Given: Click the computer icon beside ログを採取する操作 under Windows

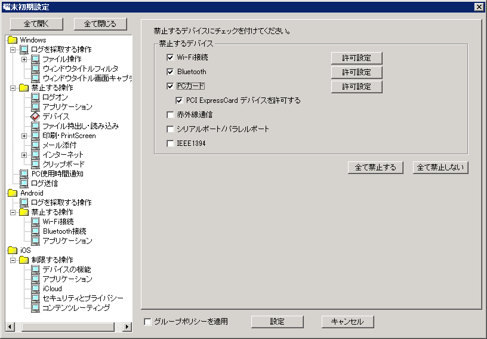Looking at the screenshot, I should (24, 50).
